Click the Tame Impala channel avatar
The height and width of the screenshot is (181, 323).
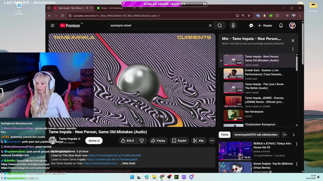point(52,141)
